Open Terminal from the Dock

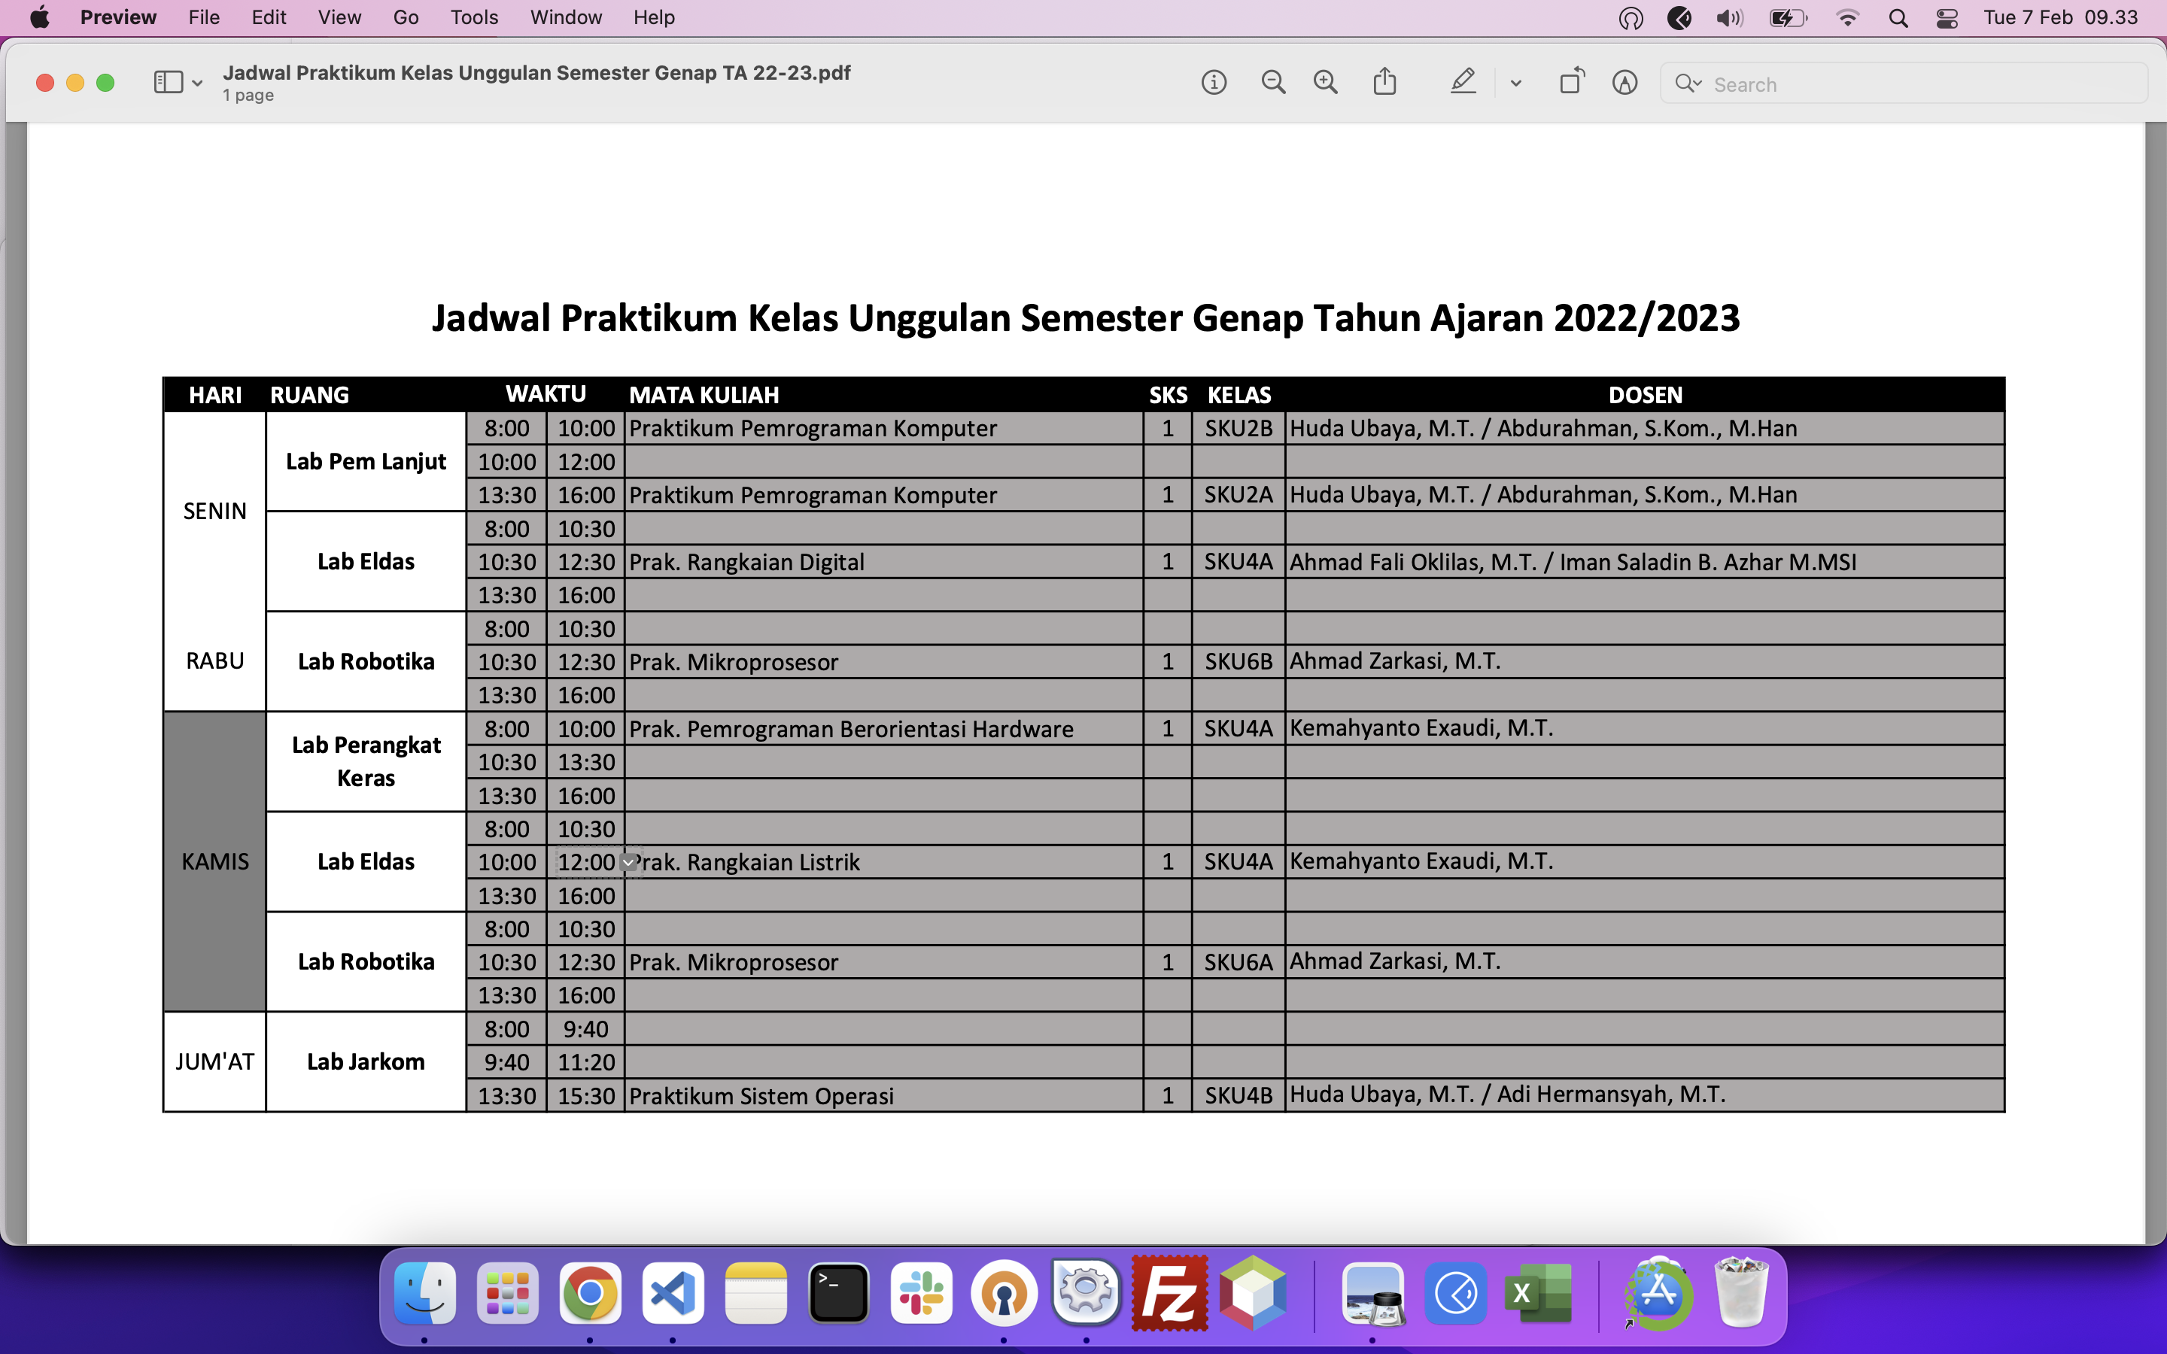tap(839, 1293)
